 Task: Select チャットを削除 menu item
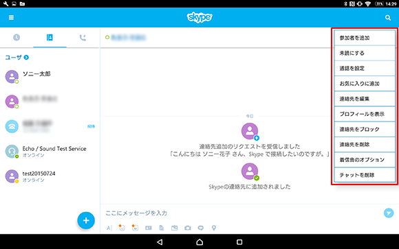pyautogui.click(x=365, y=175)
